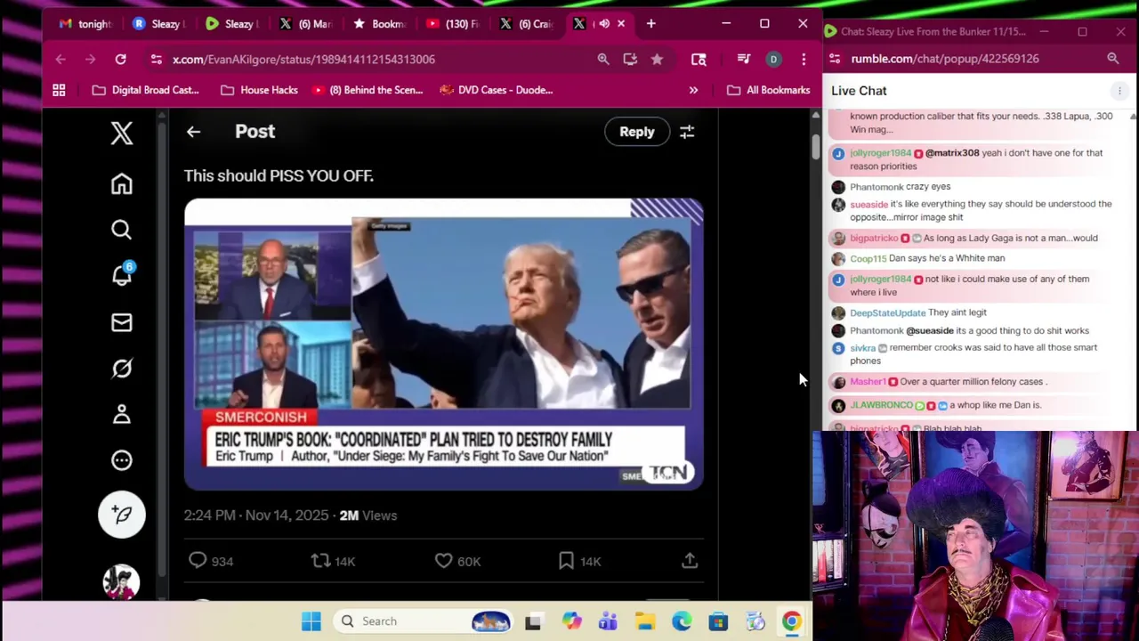The image size is (1139, 641).
Task: Switch to the (6) Mar X tab
Action: click(305, 24)
